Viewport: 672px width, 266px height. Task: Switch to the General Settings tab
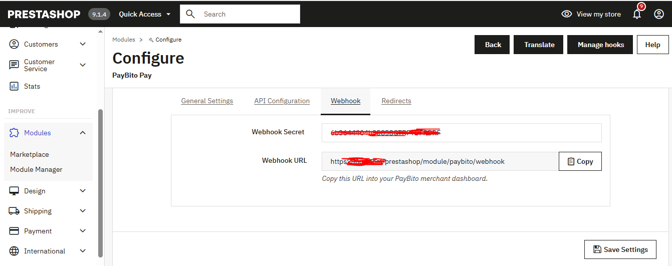coord(207,101)
